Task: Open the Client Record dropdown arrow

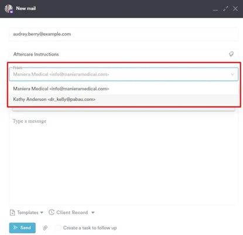Action: (93, 213)
